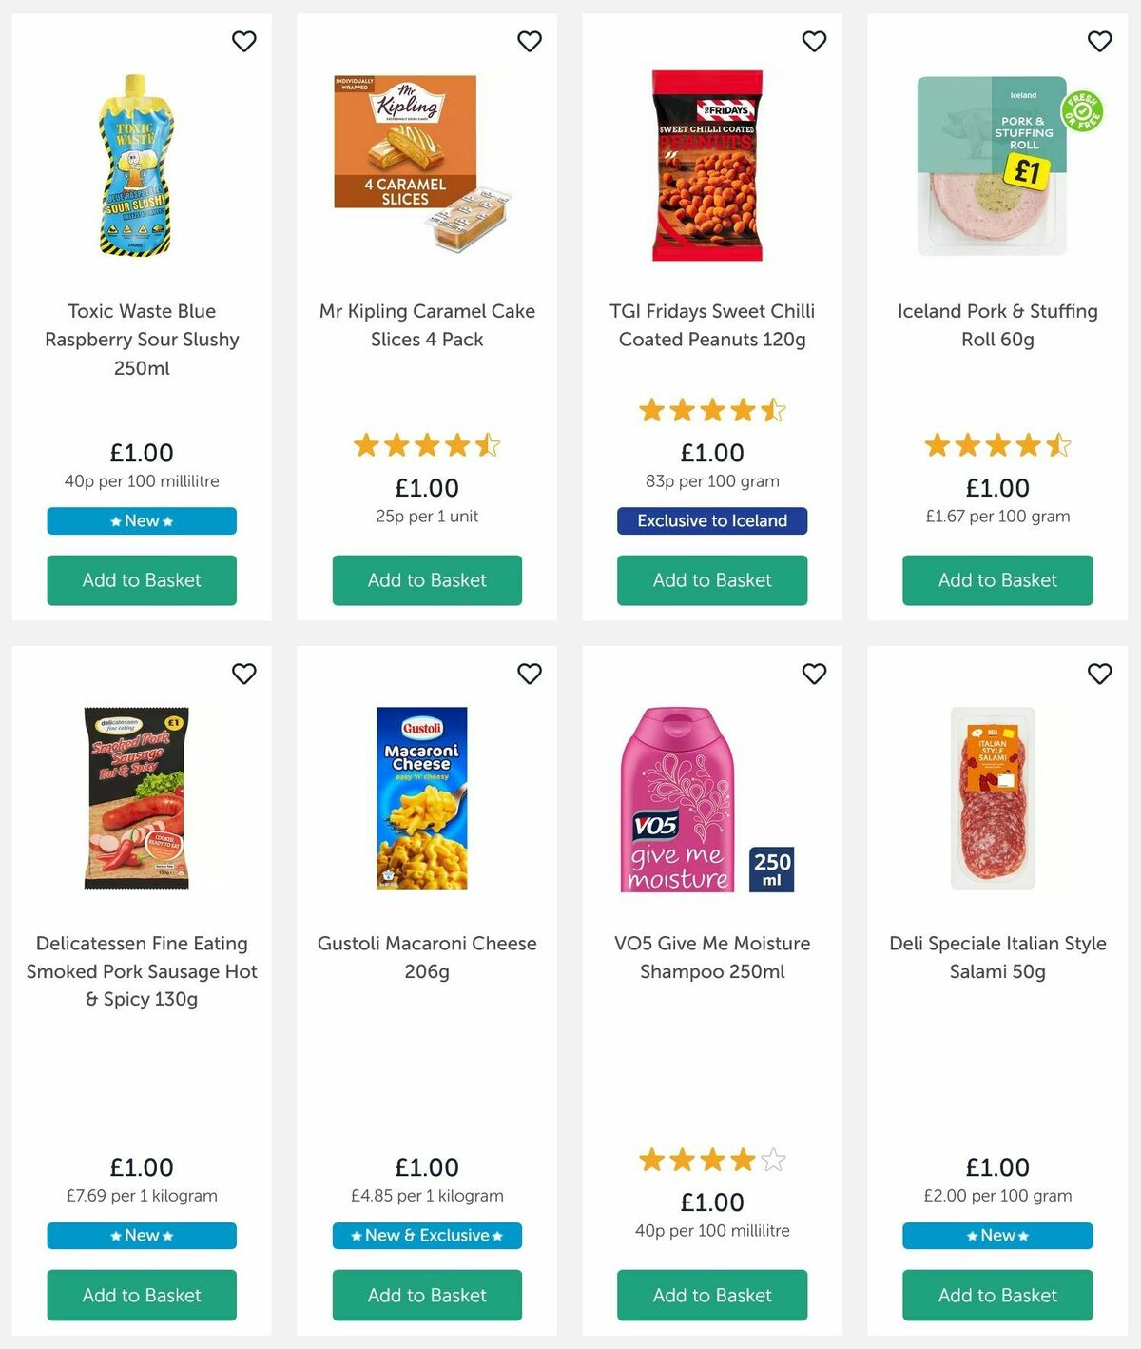Favourite the Deli Speciale Italian Salami

1099,674
